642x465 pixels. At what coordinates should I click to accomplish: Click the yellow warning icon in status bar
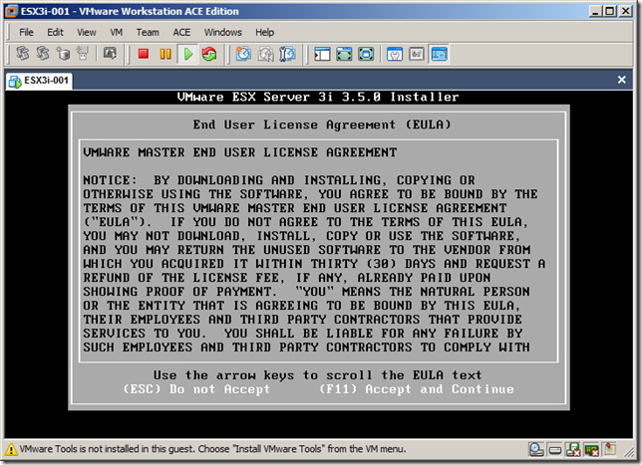tap(12, 449)
